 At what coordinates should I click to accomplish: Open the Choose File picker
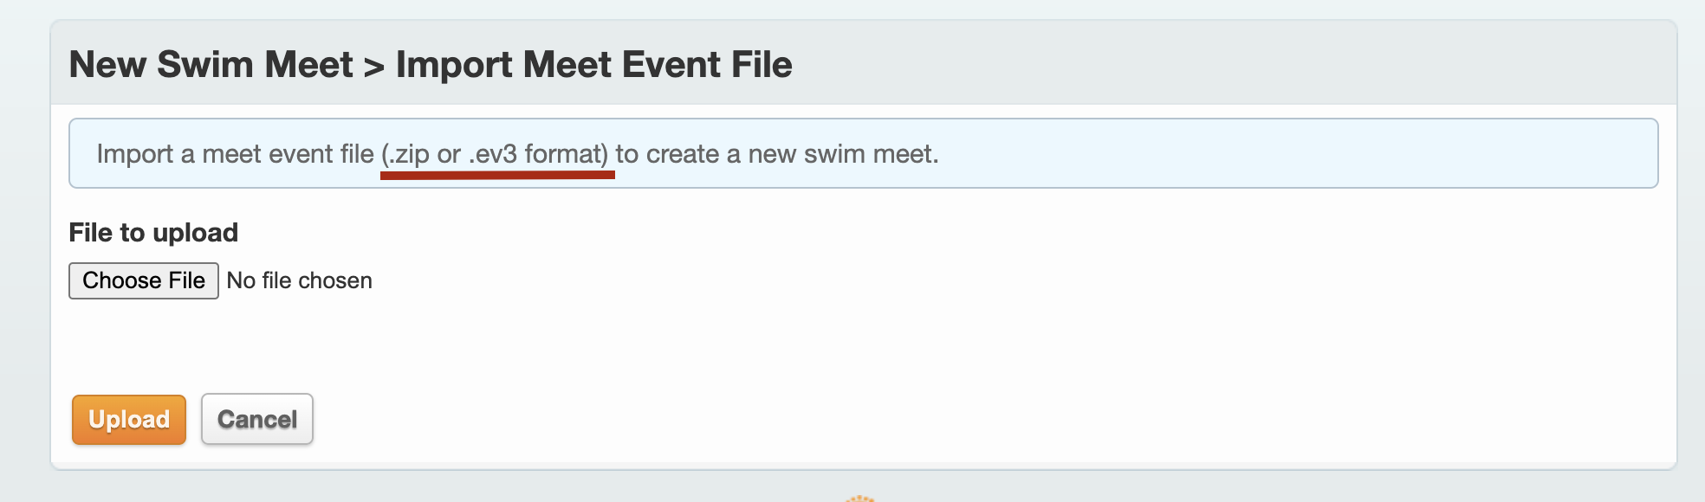(x=144, y=280)
